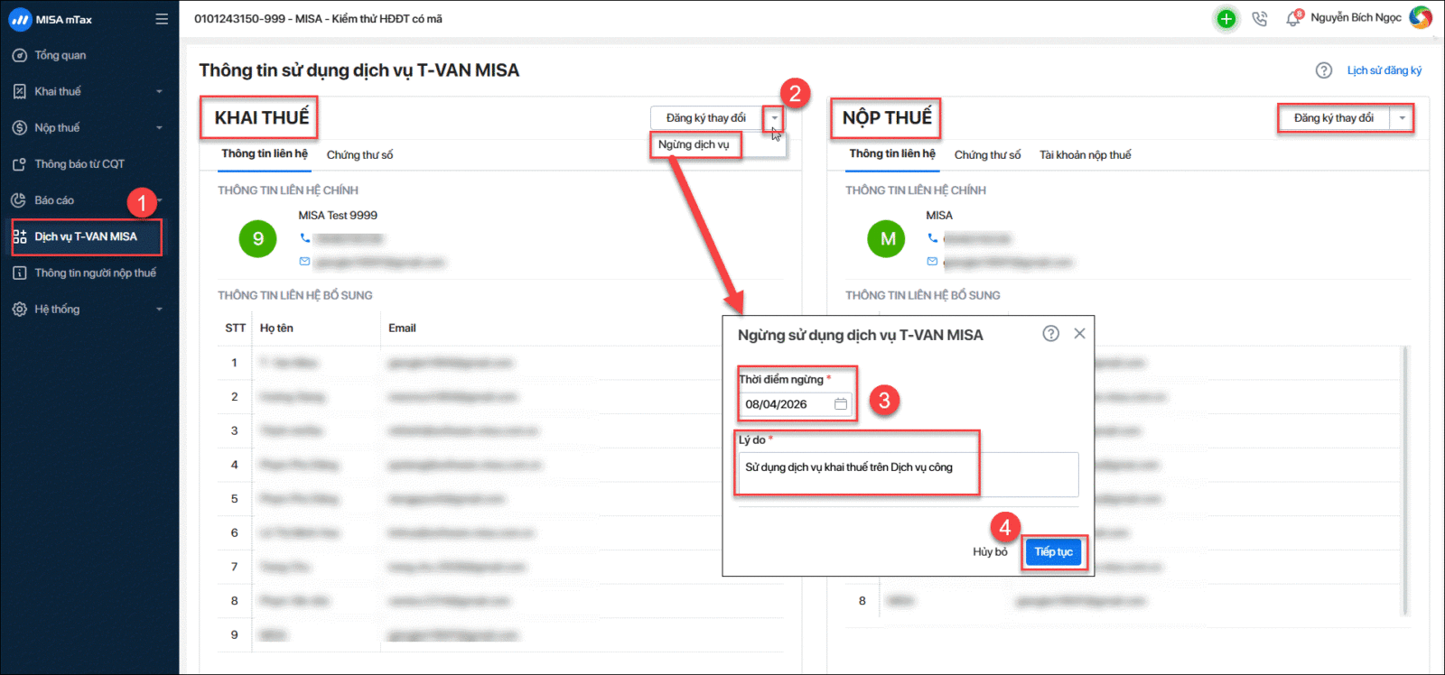Screen dimensions: 1445x675
Task: Click Đăng ký thay đổi button in Khai thuế
Action: pyautogui.click(x=706, y=118)
